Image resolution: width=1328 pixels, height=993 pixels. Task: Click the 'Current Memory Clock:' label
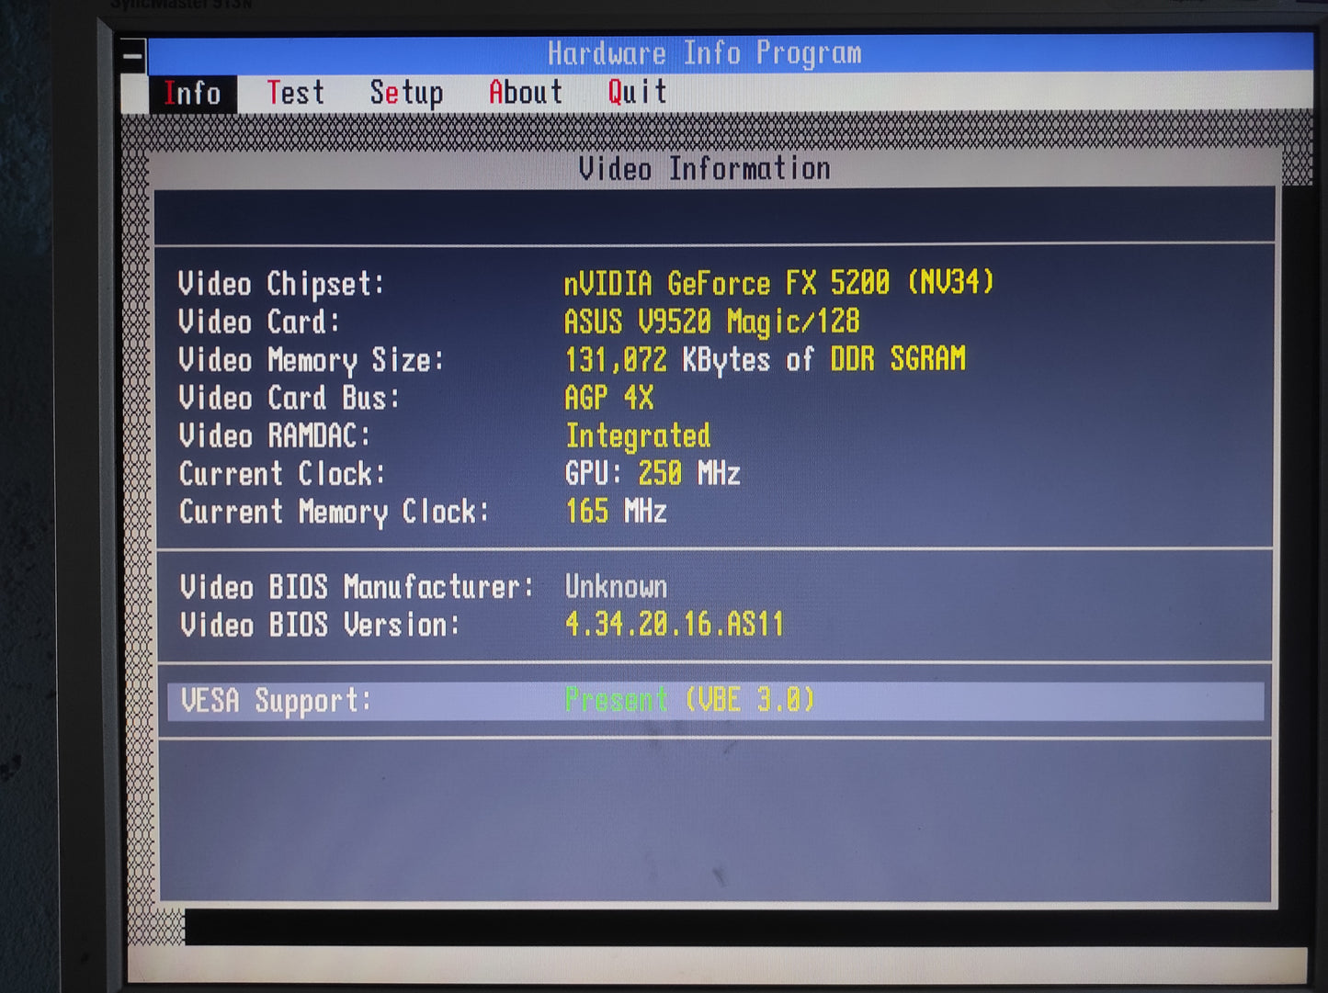334,513
